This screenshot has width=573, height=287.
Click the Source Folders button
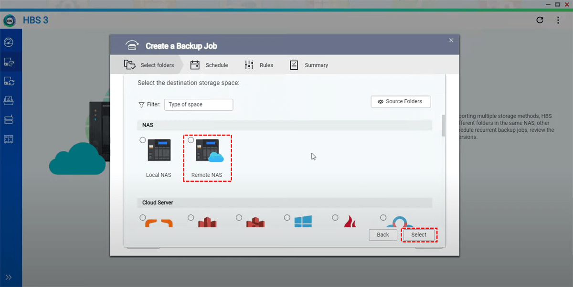click(x=401, y=102)
